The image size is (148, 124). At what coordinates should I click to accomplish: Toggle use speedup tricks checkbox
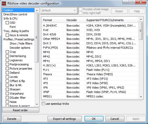(43, 104)
